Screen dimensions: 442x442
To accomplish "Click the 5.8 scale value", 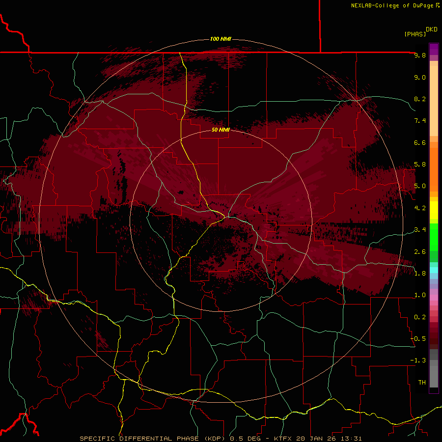I will (x=420, y=165).
